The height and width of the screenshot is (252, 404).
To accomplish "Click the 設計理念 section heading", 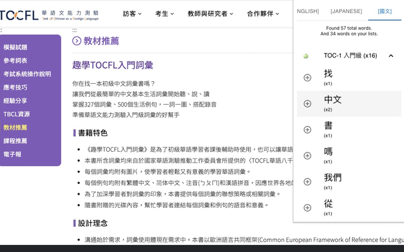I will click(93, 223).
